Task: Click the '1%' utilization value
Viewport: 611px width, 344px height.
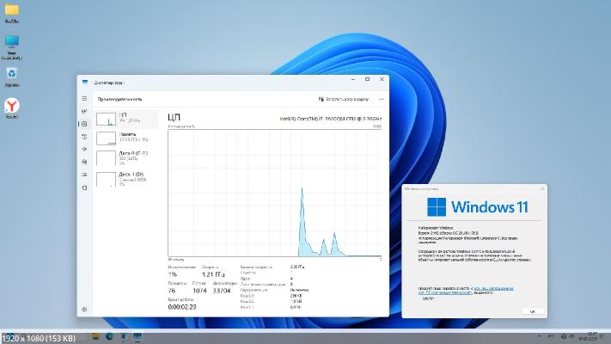Action: [x=172, y=274]
